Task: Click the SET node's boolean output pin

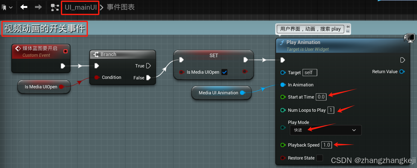Action: point(245,72)
